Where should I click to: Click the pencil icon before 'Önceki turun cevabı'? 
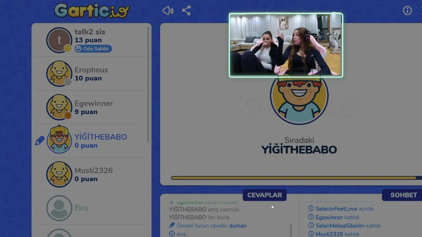[172, 225]
